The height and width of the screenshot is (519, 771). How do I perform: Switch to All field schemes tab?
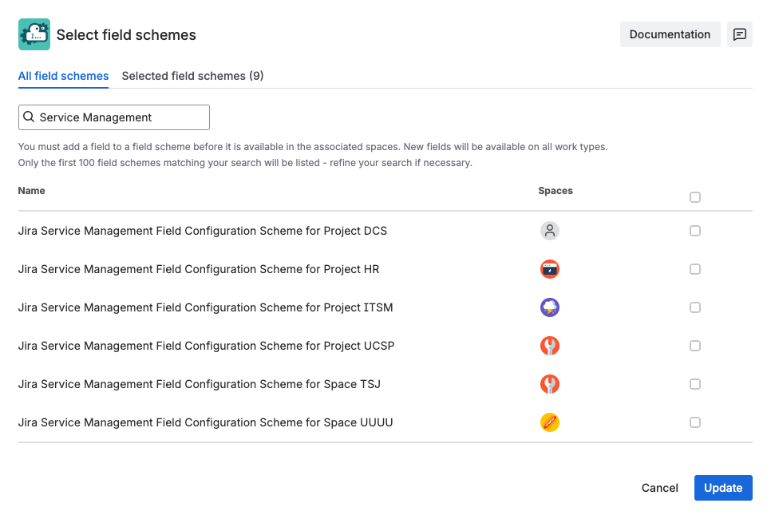(63, 76)
